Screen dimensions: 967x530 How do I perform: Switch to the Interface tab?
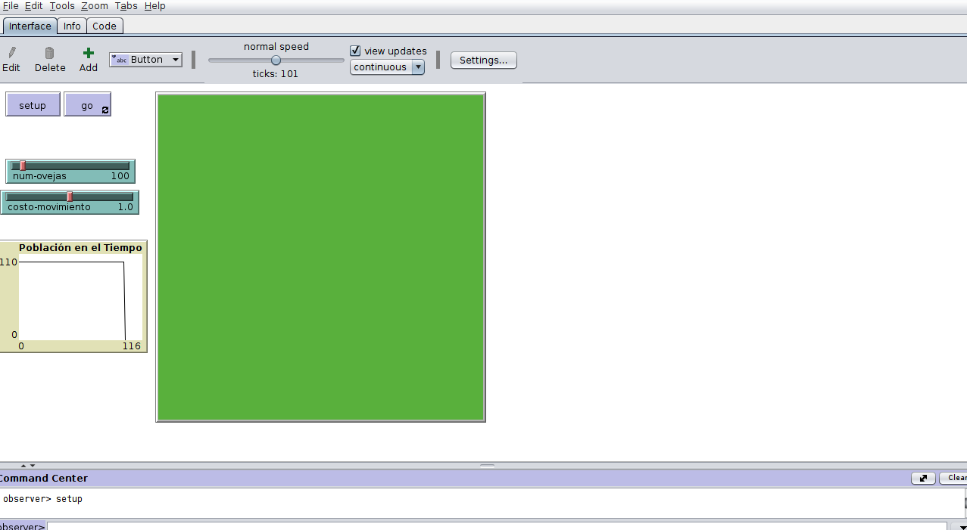tap(30, 26)
